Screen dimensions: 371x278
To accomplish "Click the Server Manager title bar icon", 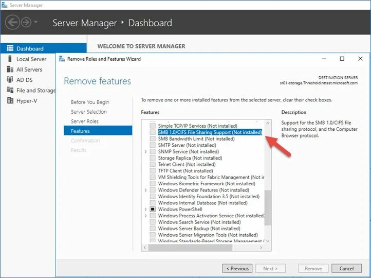I will 4,5.
